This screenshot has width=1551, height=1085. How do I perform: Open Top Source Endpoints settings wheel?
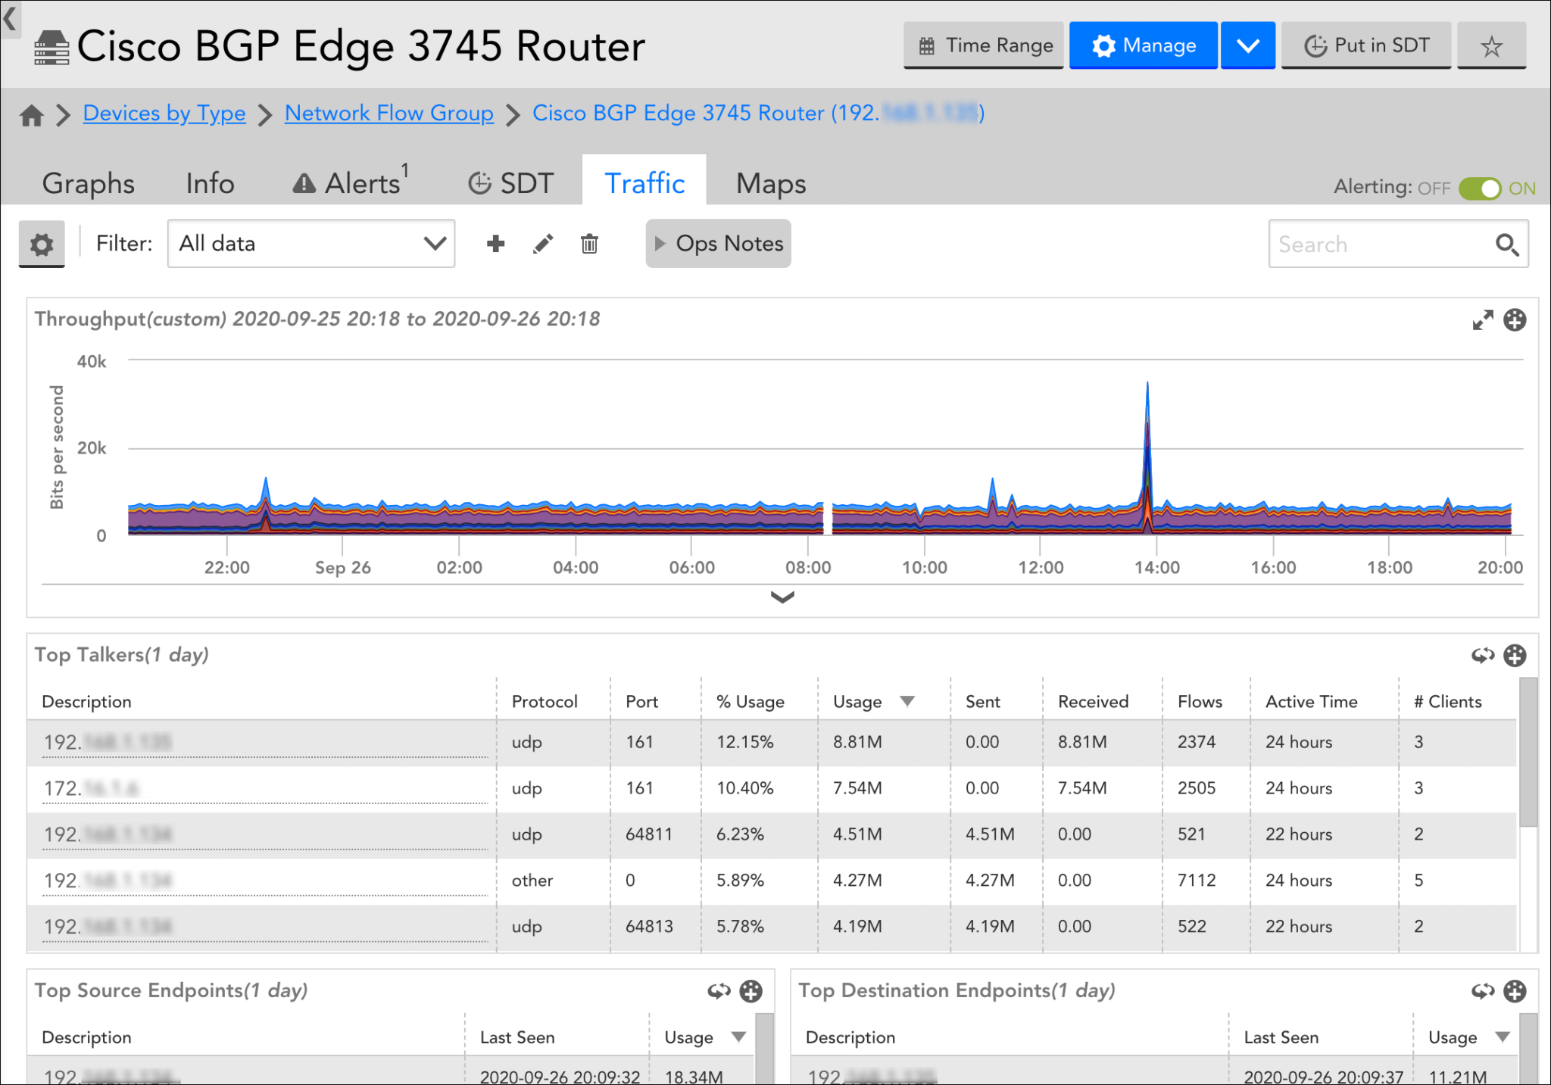751,990
